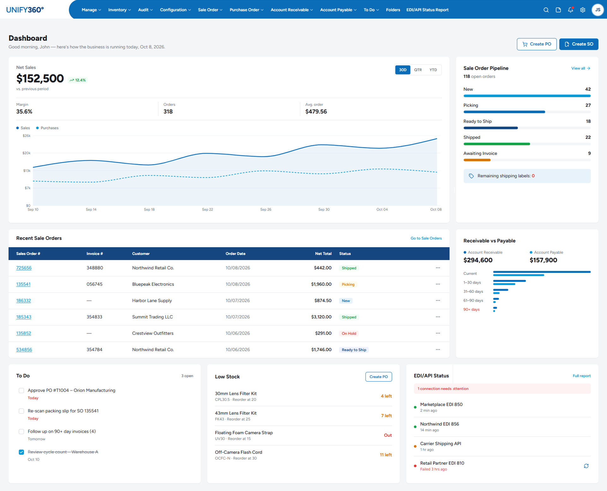Open the Full report link in EDI/API Status
Screen dimensions: 607x491
click(x=581, y=376)
